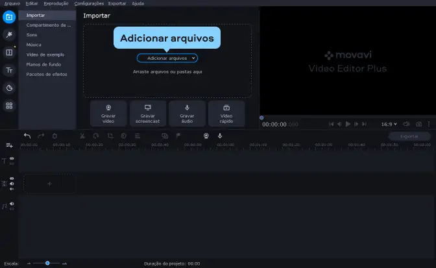Viewport: 436px width, 268px height.
Task: Open the Transitions tab icon
Action: pos(9,53)
